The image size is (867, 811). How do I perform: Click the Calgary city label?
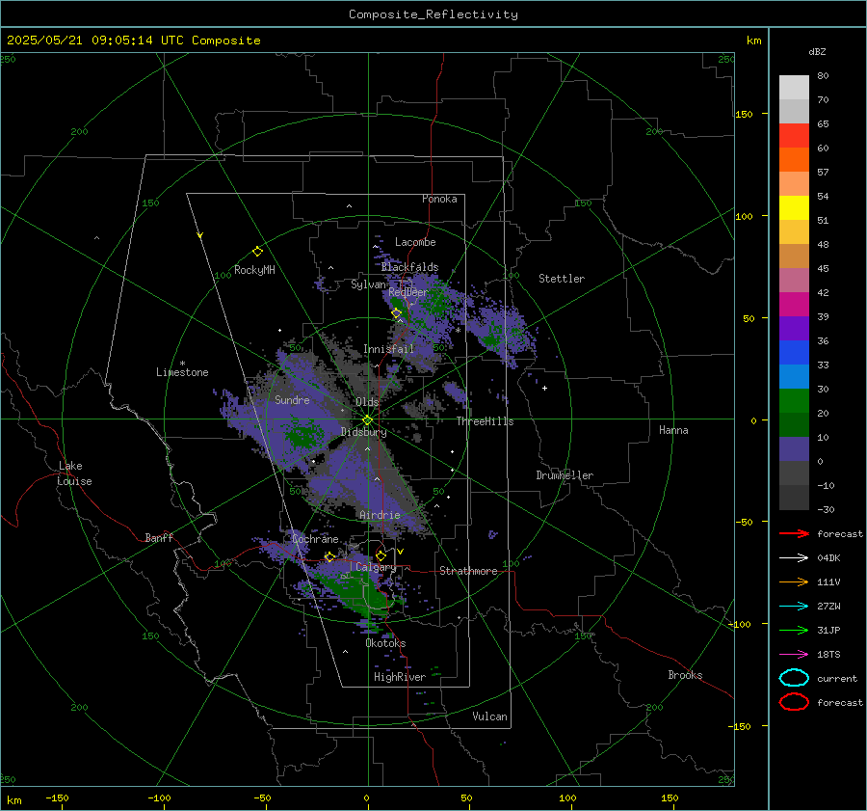coord(376,567)
